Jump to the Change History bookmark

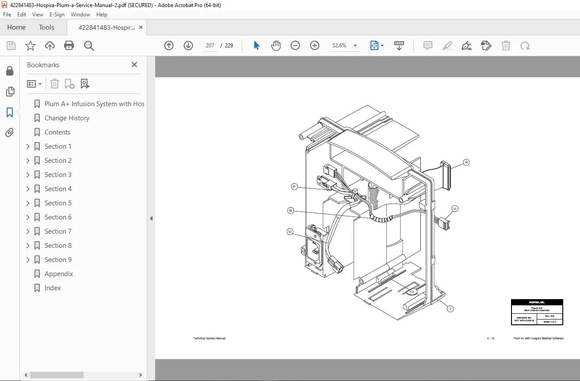pos(67,118)
